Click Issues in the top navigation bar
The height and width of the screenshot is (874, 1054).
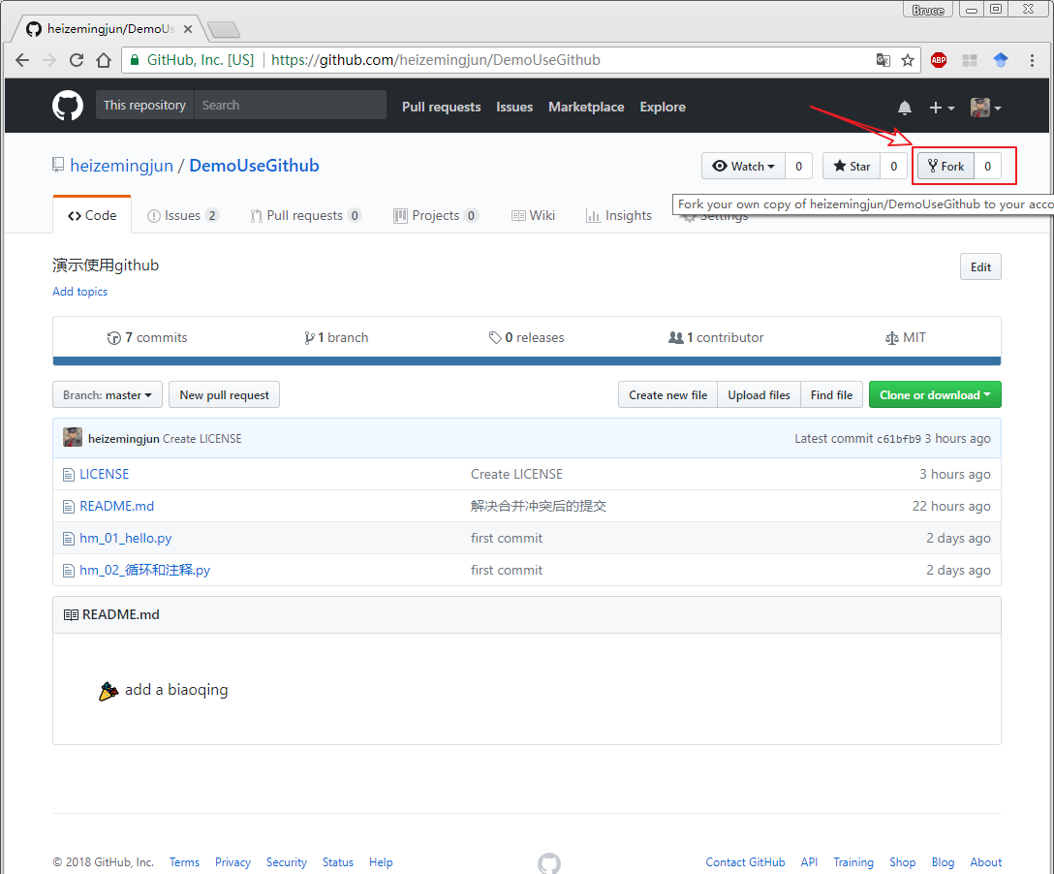pyautogui.click(x=514, y=107)
